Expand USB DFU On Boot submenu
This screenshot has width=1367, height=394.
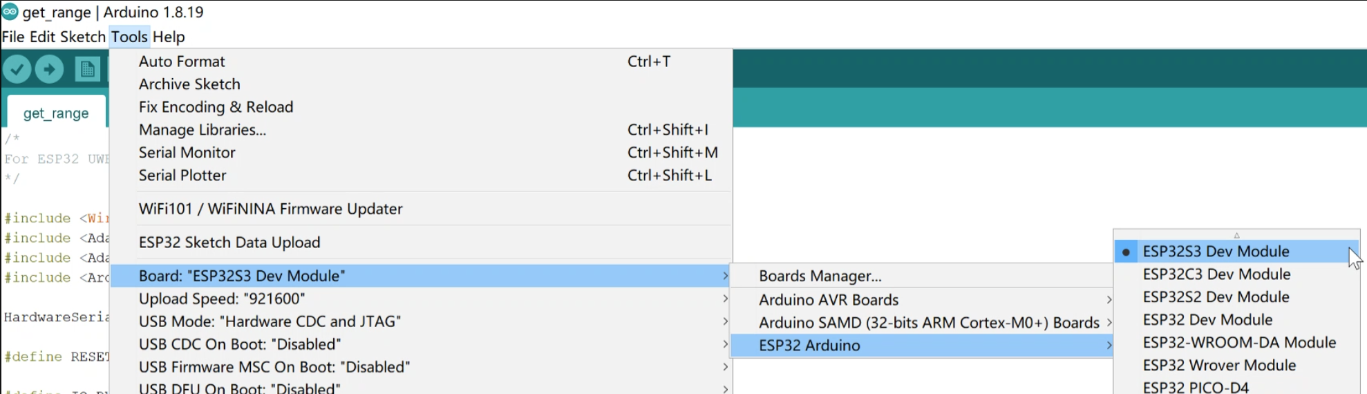pyautogui.click(x=421, y=388)
